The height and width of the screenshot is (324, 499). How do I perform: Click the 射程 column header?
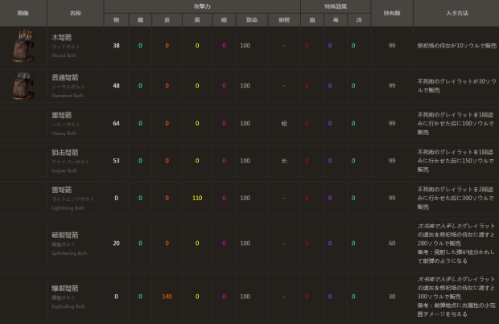click(x=283, y=21)
